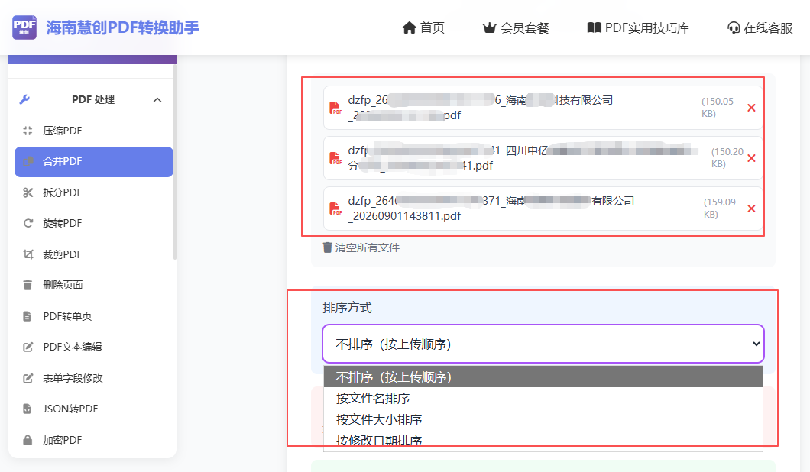Click the merge icon beside 合并PDF
This screenshot has width=810, height=472.
tap(28, 162)
